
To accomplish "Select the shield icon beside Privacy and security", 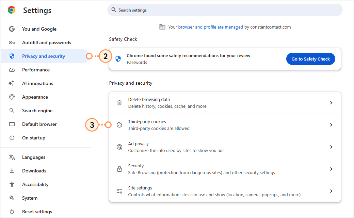I will [12, 56].
